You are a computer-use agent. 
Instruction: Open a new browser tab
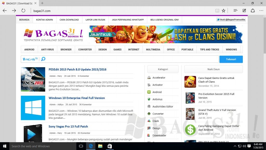click(42, 3)
